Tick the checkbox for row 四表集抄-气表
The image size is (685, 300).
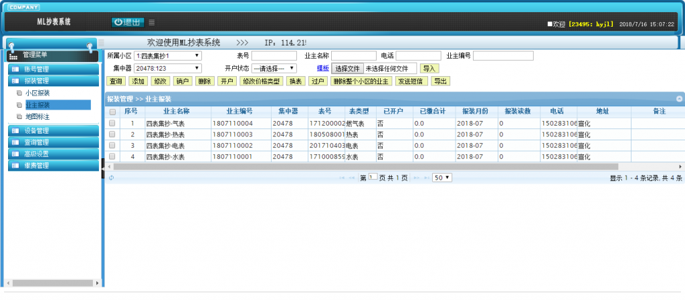[112, 124]
